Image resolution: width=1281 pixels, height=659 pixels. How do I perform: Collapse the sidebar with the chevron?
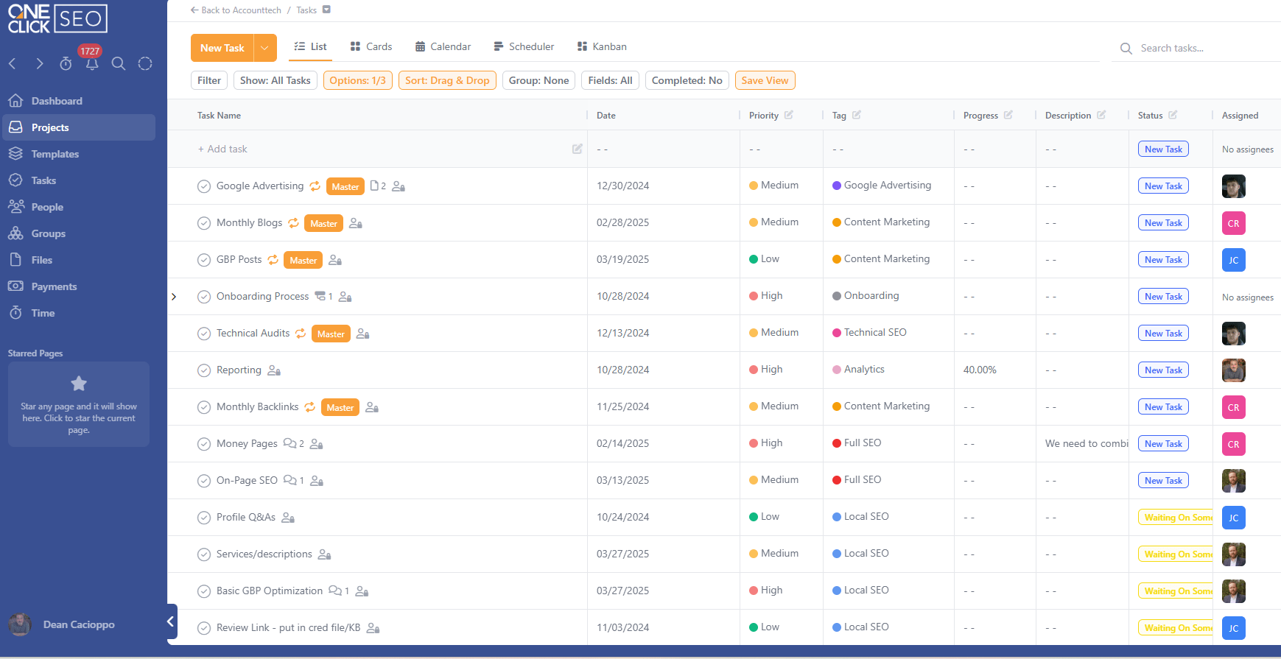point(171,621)
